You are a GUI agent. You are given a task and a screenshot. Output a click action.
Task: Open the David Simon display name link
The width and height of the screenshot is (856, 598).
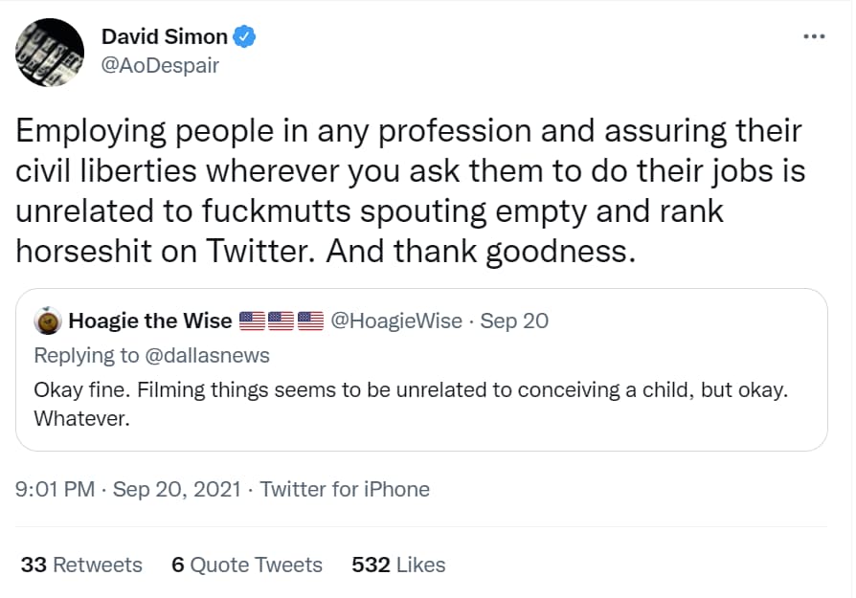click(x=165, y=36)
